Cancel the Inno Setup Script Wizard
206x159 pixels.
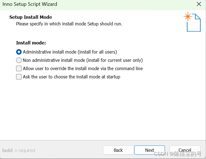click(x=185, y=150)
